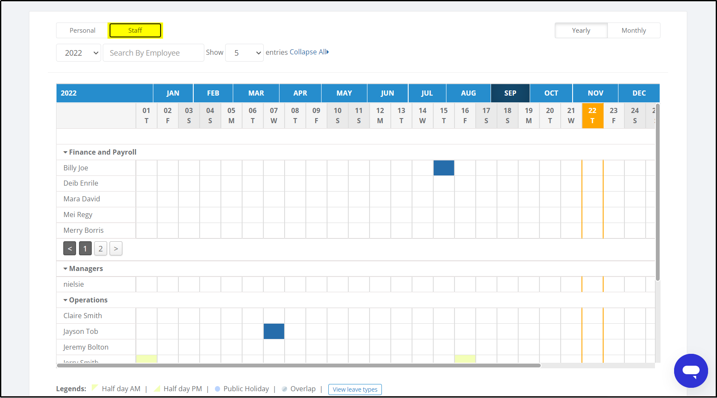Switch to the Personal tab

pyautogui.click(x=82, y=31)
